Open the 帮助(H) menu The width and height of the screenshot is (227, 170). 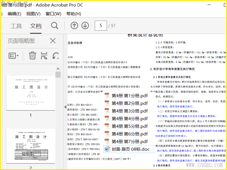pyautogui.click(x=73, y=14)
